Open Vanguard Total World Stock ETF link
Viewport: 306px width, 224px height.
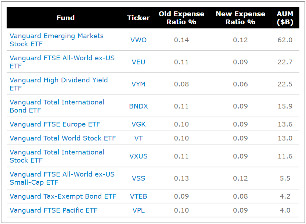[x=63, y=138]
